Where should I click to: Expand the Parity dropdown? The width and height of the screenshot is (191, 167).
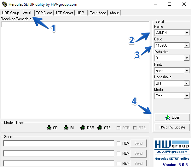[x=186, y=71]
